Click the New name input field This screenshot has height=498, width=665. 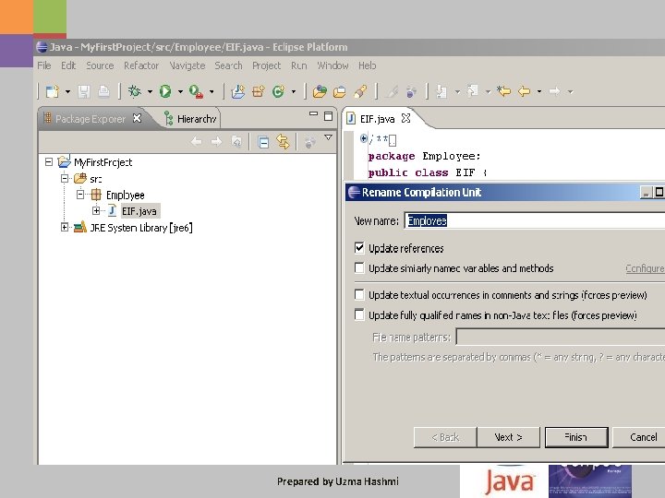[x=535, y=220]
